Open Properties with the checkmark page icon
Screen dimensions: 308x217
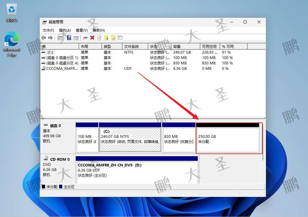click(x=99, y=38)
